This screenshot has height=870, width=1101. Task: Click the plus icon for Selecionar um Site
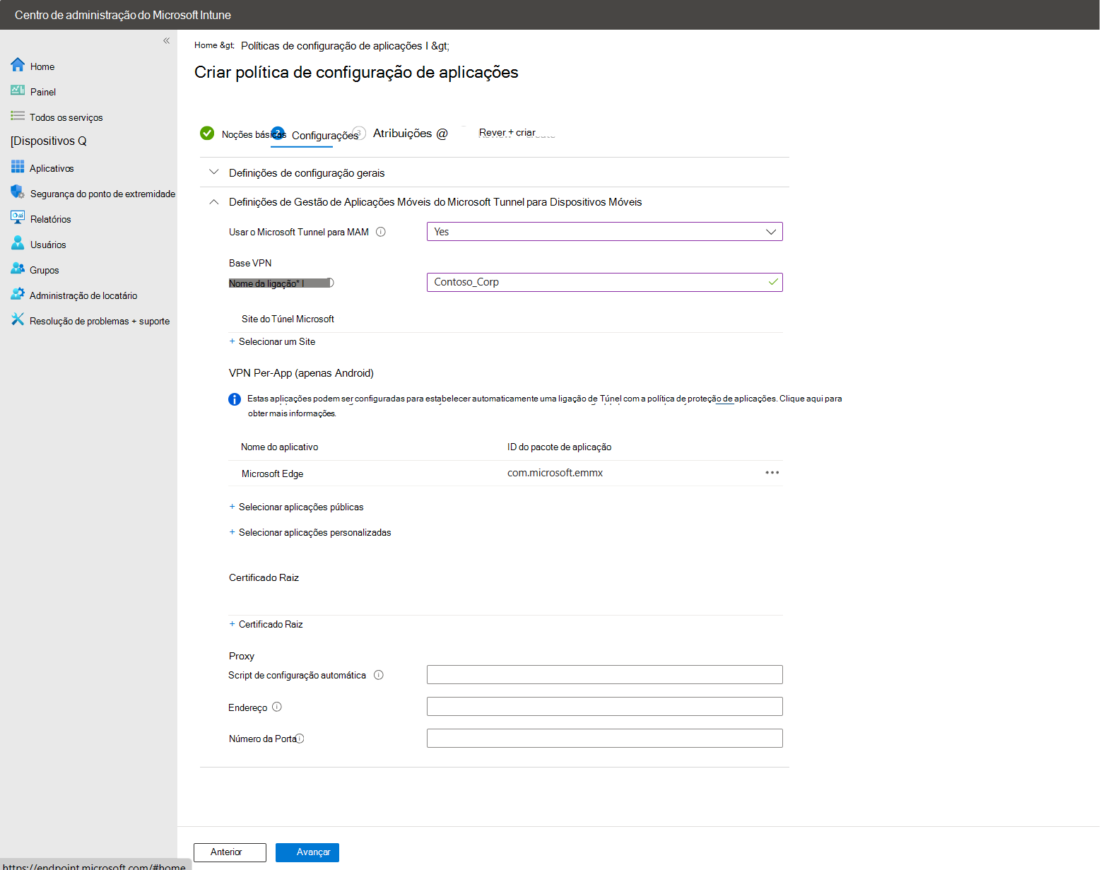tap(232, 341)
